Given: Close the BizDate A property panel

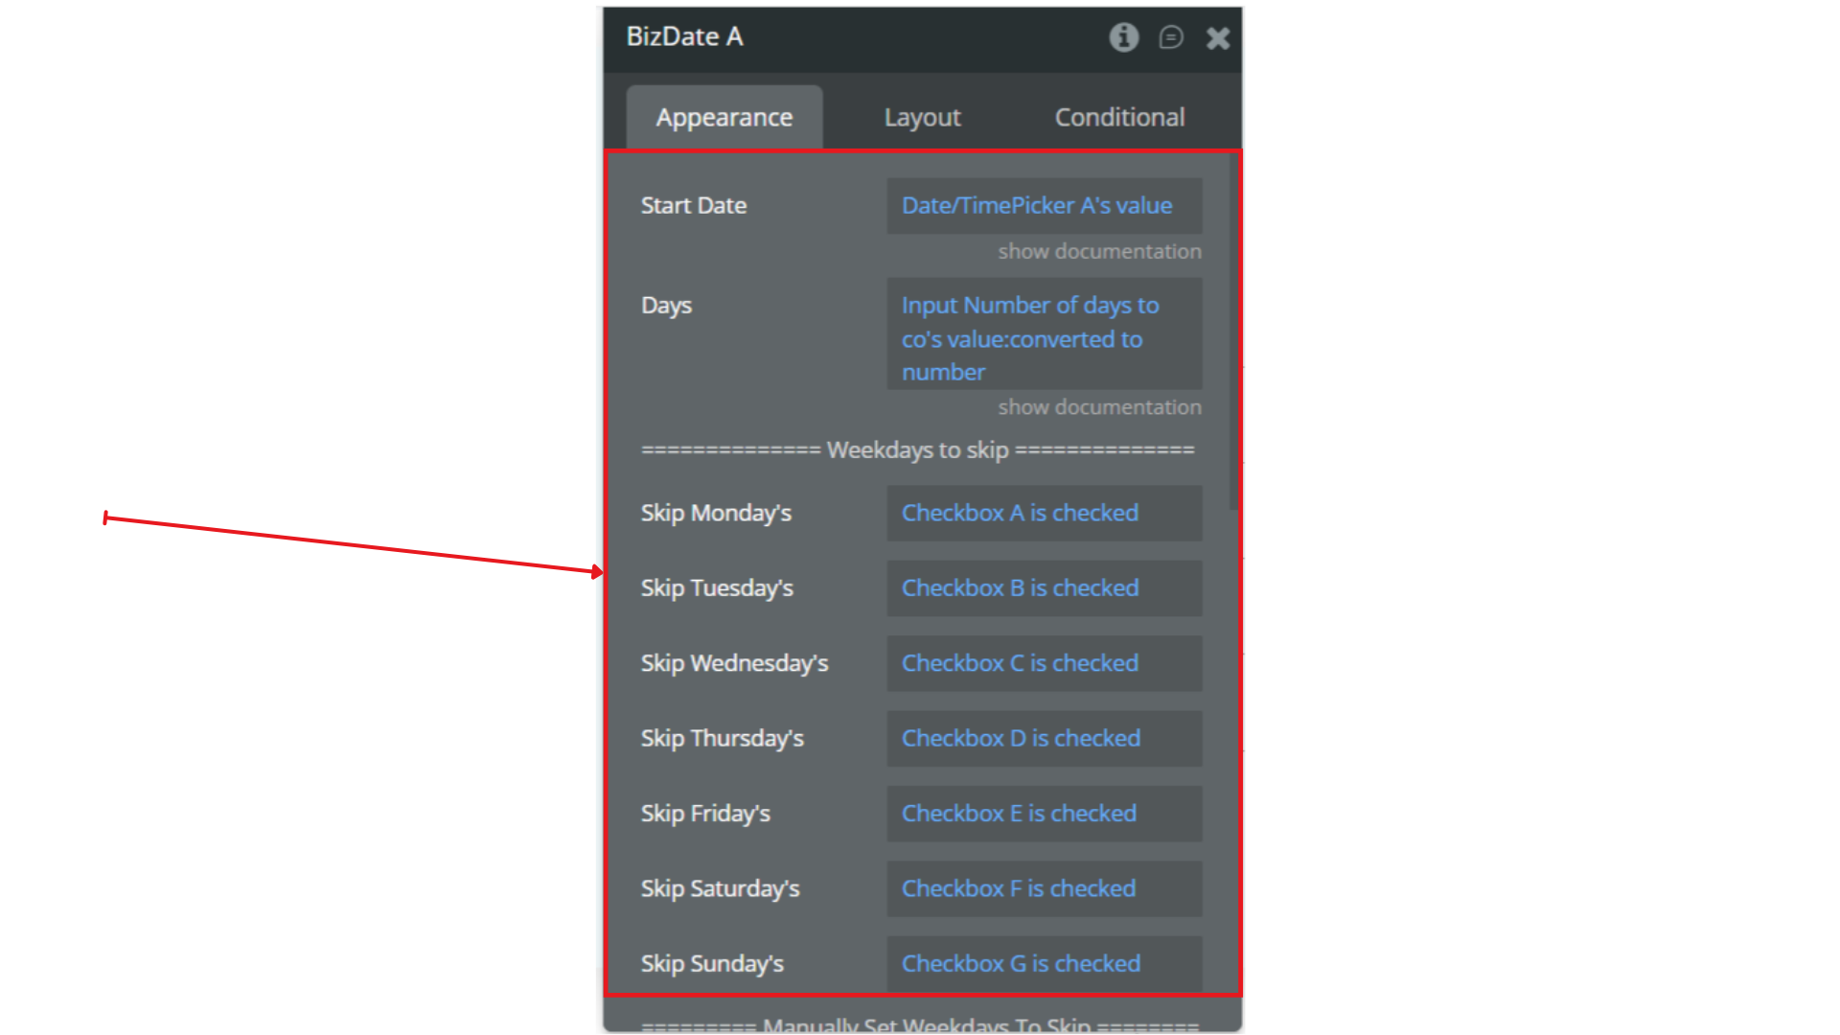Looking at the screenshot, I should [1217, 37].
